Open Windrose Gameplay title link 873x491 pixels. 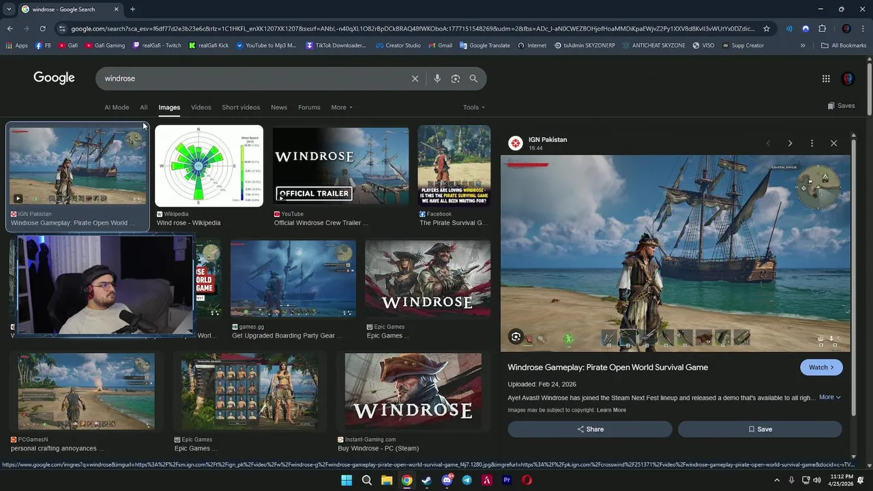pyautogui.click(x=608, y=368)
